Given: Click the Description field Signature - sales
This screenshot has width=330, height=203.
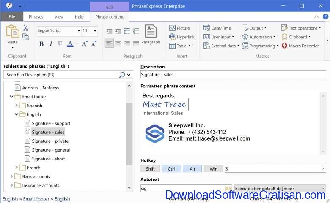Looking at the screenshot, I should tap(233, 75).
